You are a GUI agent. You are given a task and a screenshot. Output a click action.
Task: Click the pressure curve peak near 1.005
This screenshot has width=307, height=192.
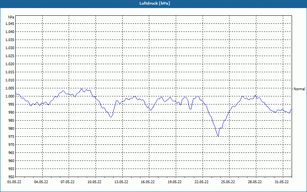coord(82,89)
